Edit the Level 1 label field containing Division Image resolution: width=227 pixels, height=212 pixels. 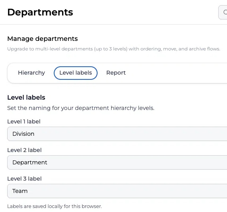(117, 134)
